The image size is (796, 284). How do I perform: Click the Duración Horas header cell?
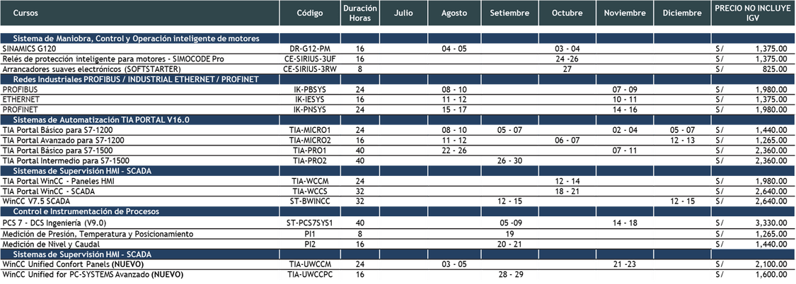coord(360,13)
